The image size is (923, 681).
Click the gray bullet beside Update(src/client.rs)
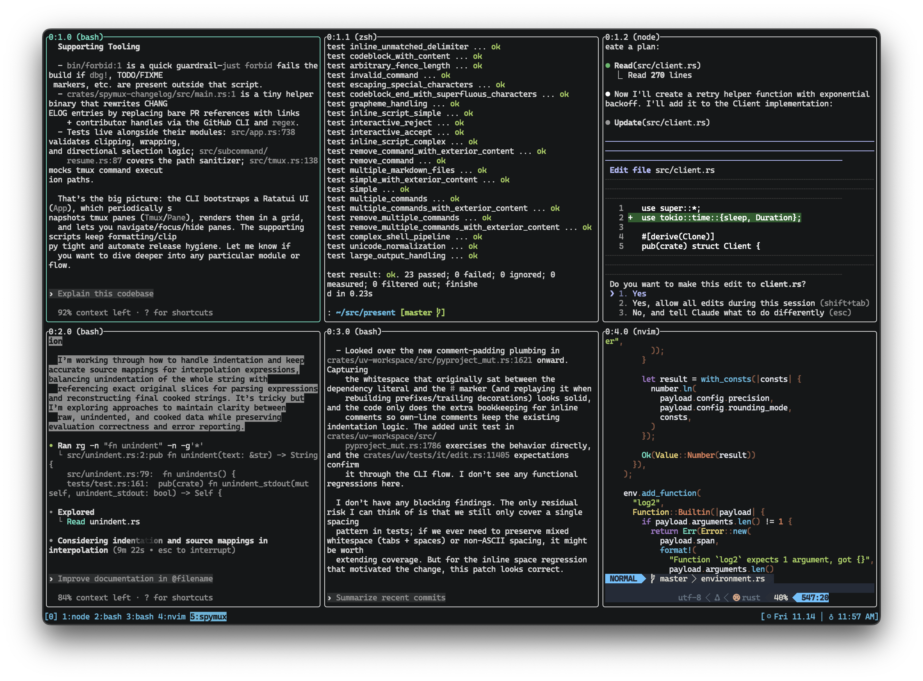608,122
